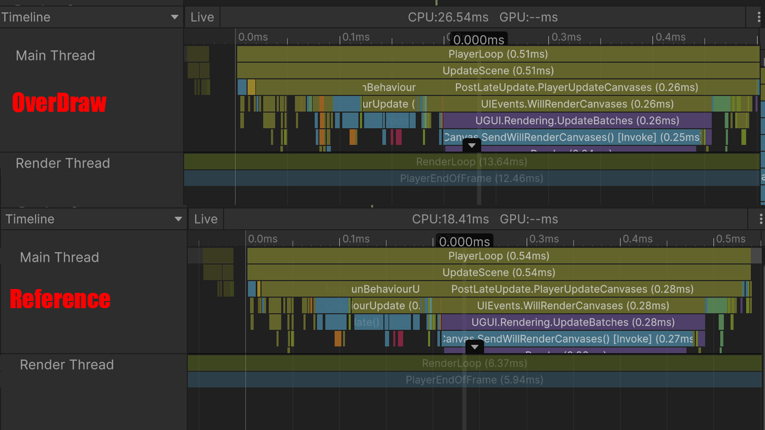Select the PlayerLoop (0.51ms) sample
Viewport: 765px width, 430px height.
coord(498,54)
